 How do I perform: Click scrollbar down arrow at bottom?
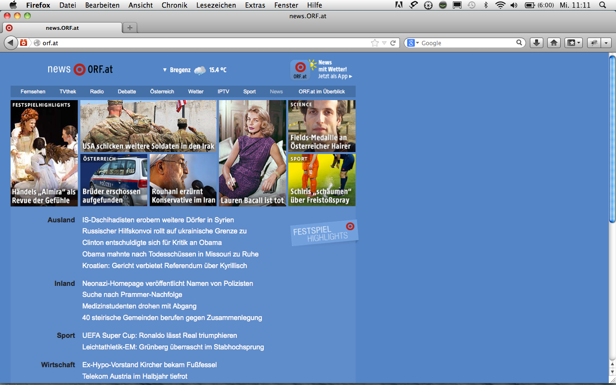[x=612, y=372]
